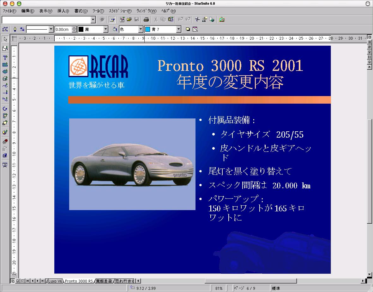Screen dimensions: 373x292
Task: Increase line width with stepper up arrow
Action: (74, 28)
